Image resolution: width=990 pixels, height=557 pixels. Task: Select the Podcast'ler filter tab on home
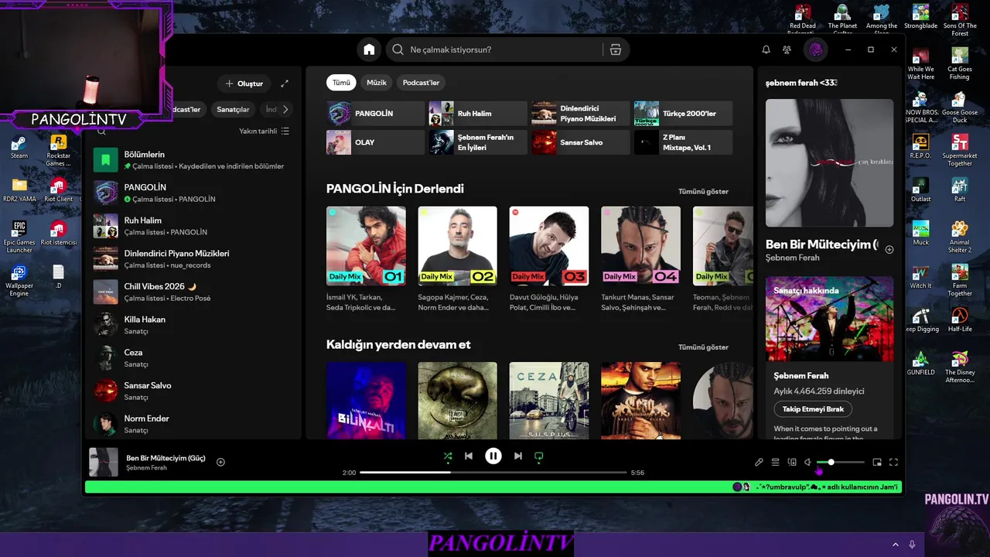(421, 83)
